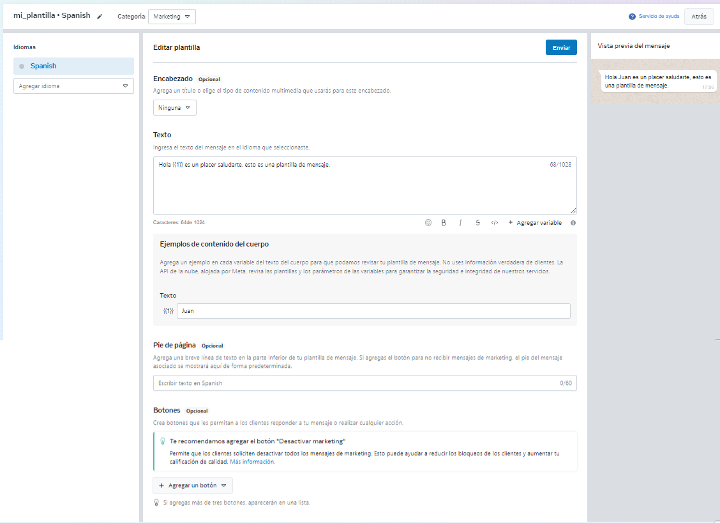
Task: Expand the Agregar un botón dropdown
Action: point(193,485)
